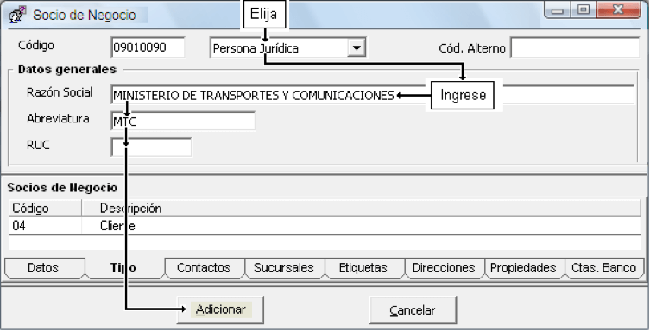This screenshot has width=650, height=331.
Task: Click the Razón Social text field
Action: pyautogui.click(x=372, y=95)
